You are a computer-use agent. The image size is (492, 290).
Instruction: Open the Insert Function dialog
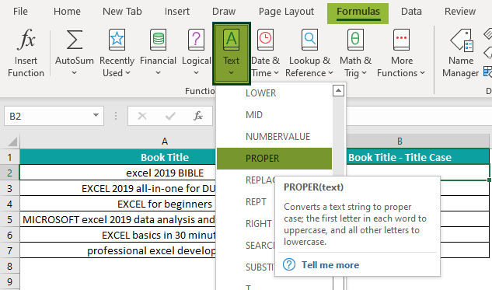click(x=26, y=53)
